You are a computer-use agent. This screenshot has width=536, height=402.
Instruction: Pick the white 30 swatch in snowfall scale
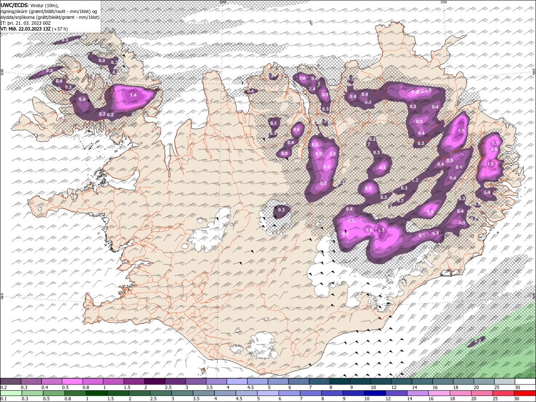tap(525, 381)
